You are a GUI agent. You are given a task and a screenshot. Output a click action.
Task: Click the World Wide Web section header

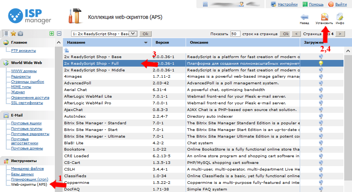[26, 63]
